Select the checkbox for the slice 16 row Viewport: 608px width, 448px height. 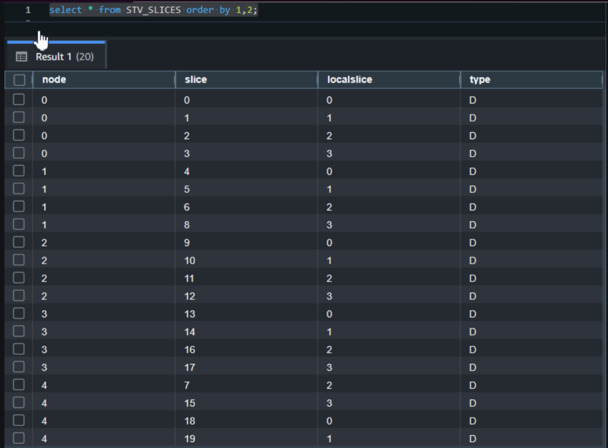[19, 350]
